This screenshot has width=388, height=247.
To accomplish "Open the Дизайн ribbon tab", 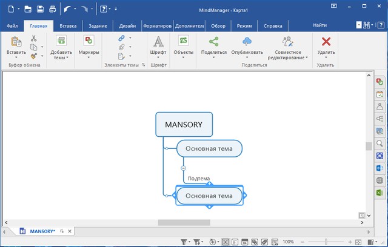I will (x=127, y=26).
